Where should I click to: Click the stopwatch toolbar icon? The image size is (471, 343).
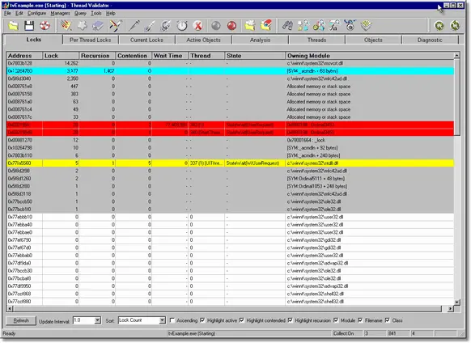(x=182, y=26)
